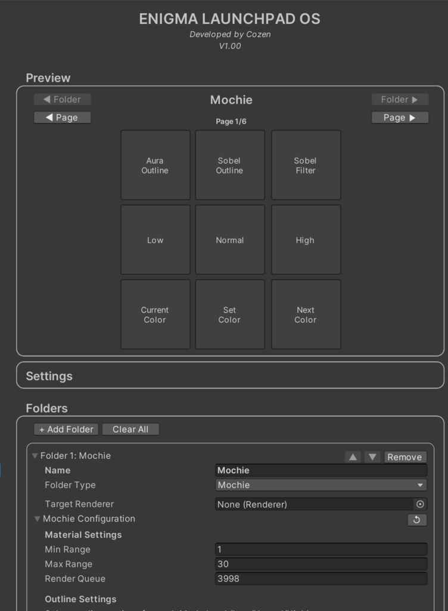
Task: Advance to the next page in preview
Action: [400, 118]
